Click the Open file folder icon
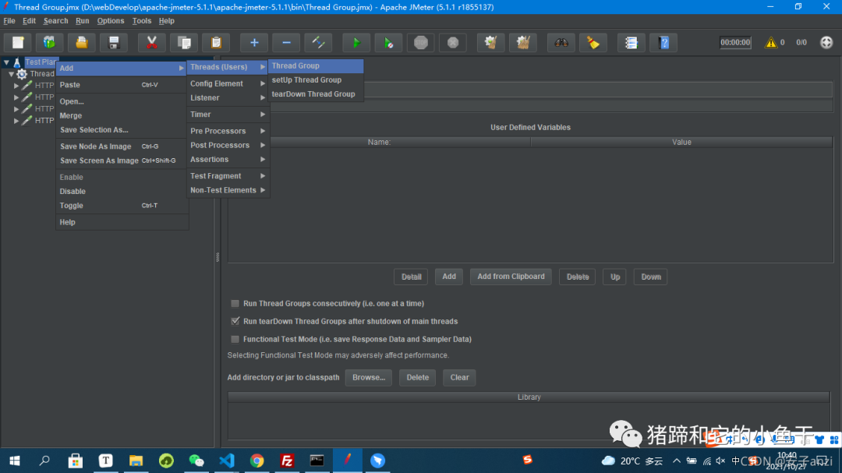842x473 pixels. pyautogui.click(x=82, y=42)
